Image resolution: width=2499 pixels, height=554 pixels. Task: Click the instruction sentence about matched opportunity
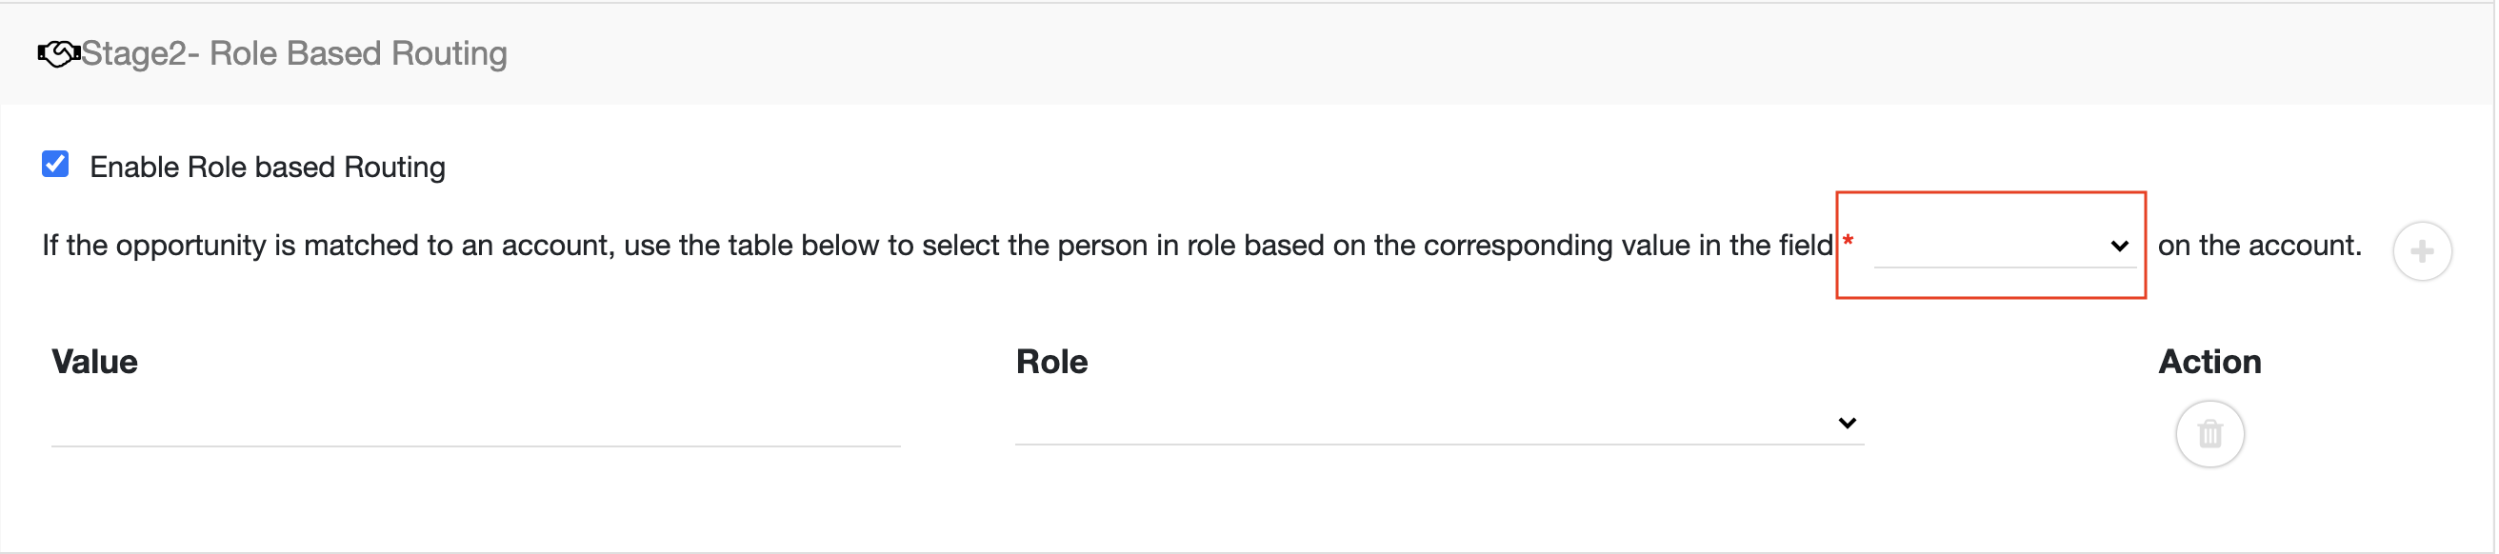[x=938, y=246]
